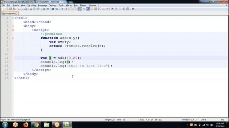
Task: Click the macro Playback icon
Action: [x=120, y=9]
